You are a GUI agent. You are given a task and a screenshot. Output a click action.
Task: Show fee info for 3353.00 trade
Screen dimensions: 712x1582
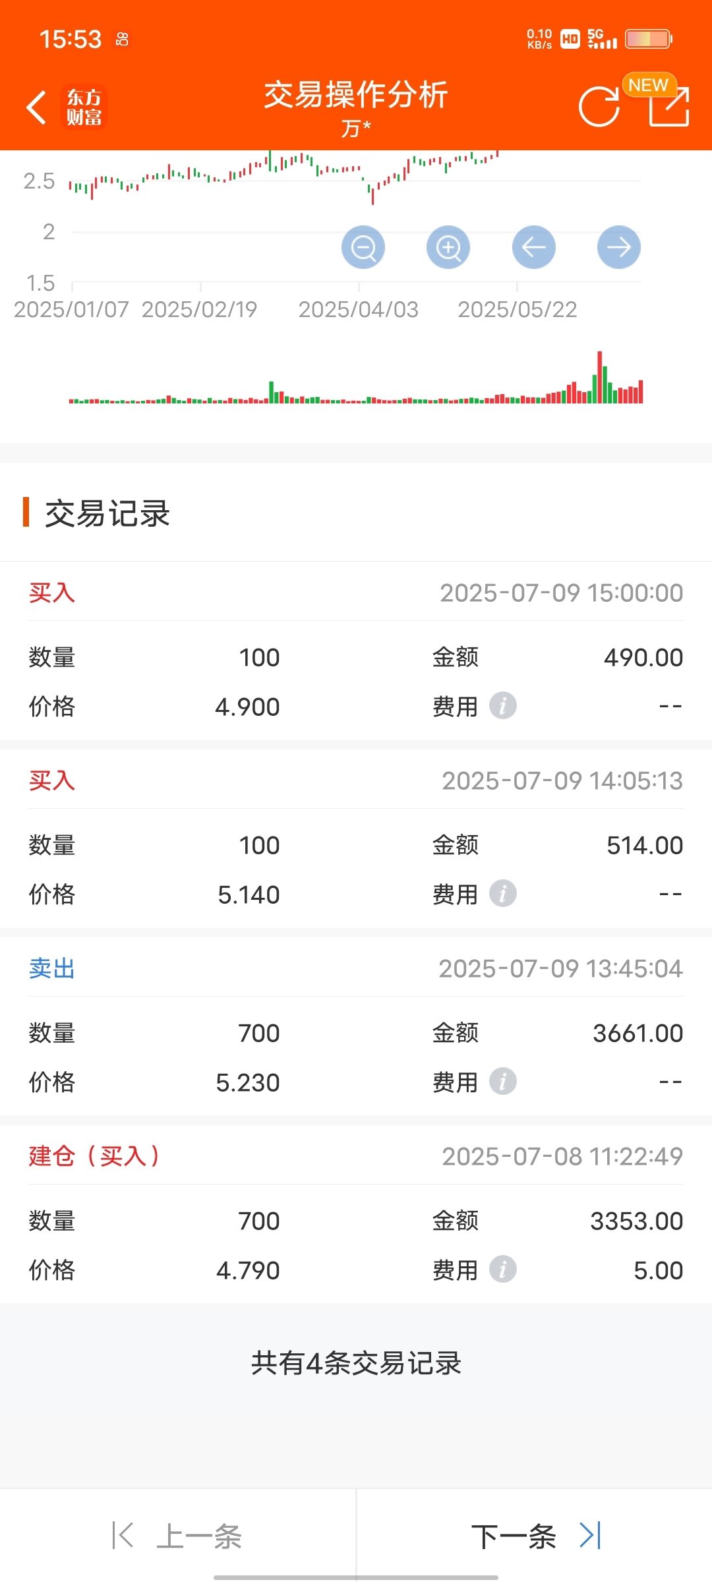pos(503,1270)
